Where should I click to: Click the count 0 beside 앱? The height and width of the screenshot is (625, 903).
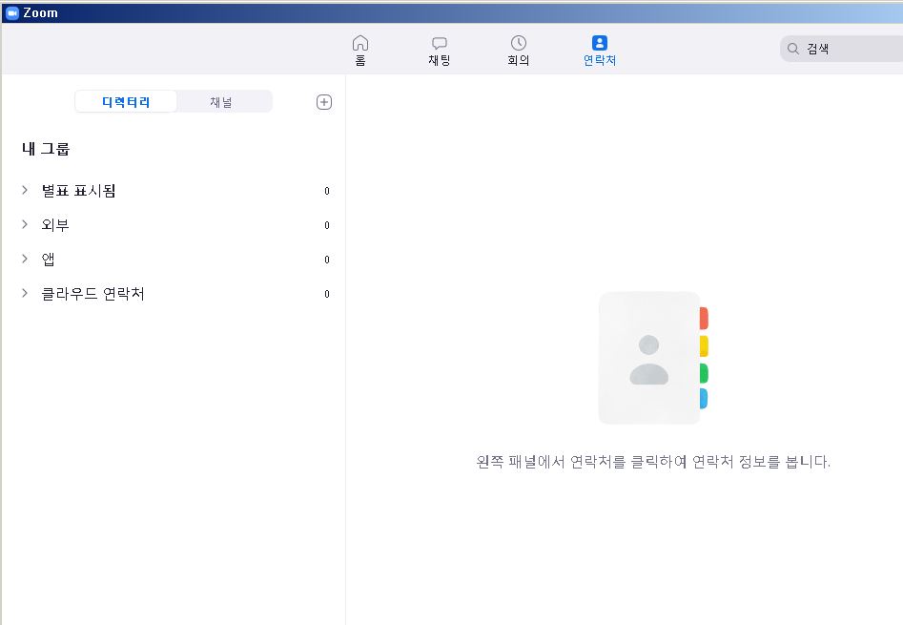(326, 260)
